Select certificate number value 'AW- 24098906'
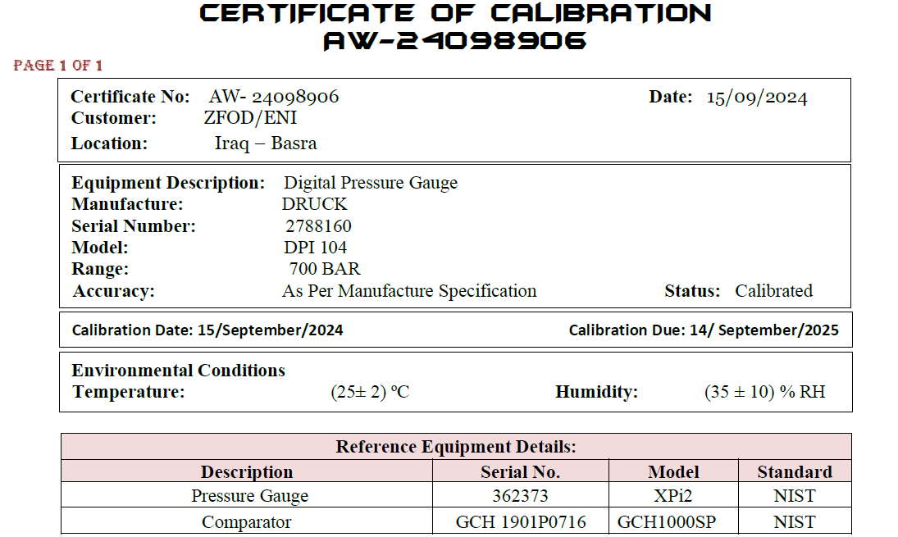 point(274,97)
